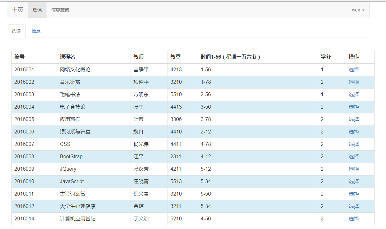The image size is (386, 229).
Task: Click course number 2016003
Action: click(24, 94)
